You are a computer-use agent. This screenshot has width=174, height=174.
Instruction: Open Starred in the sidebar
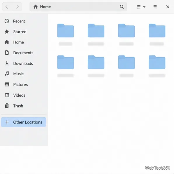click(20, 32)
